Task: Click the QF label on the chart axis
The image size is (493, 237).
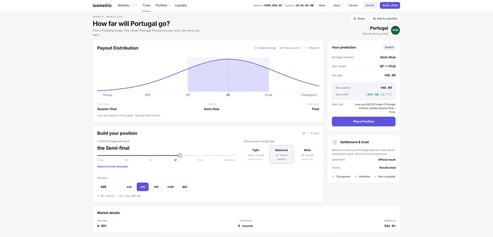Action: click(x=188, y=95)
